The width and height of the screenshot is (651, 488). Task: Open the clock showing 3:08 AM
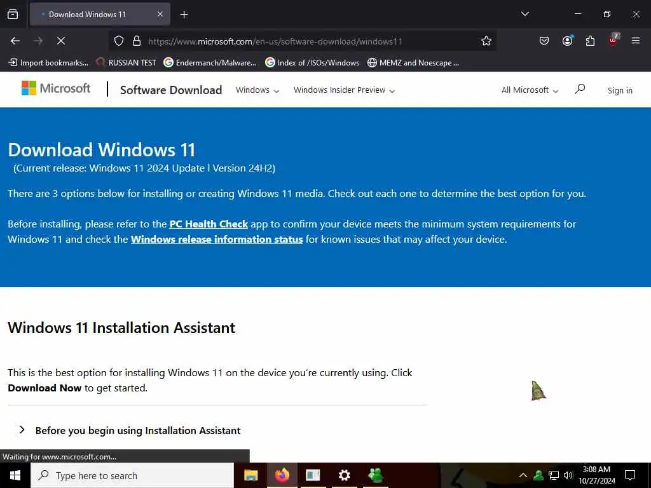[x=596, y=475]
